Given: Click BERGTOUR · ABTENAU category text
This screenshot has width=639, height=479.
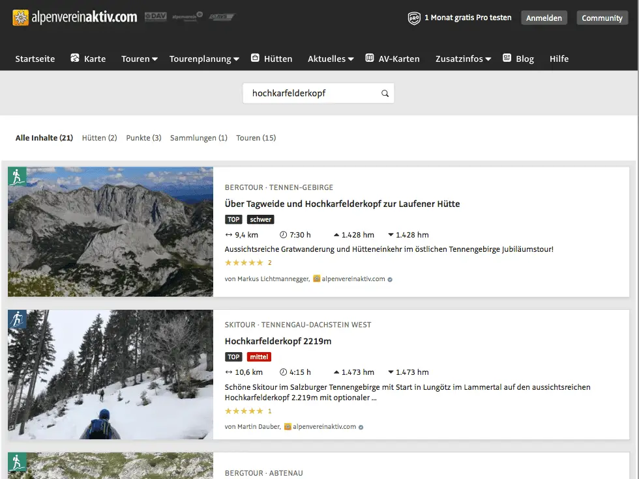Looking at the screenshot, I should (263, 473).
